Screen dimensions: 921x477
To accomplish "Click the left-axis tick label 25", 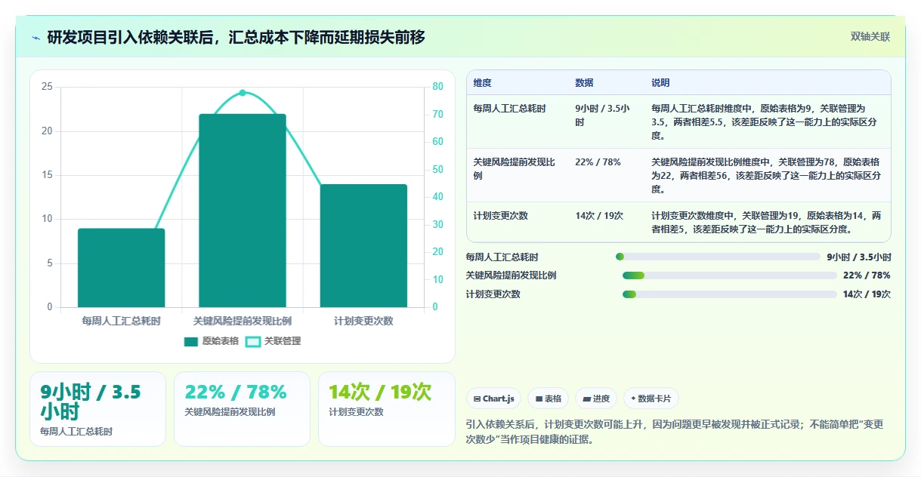I will (x=47, y=87).
